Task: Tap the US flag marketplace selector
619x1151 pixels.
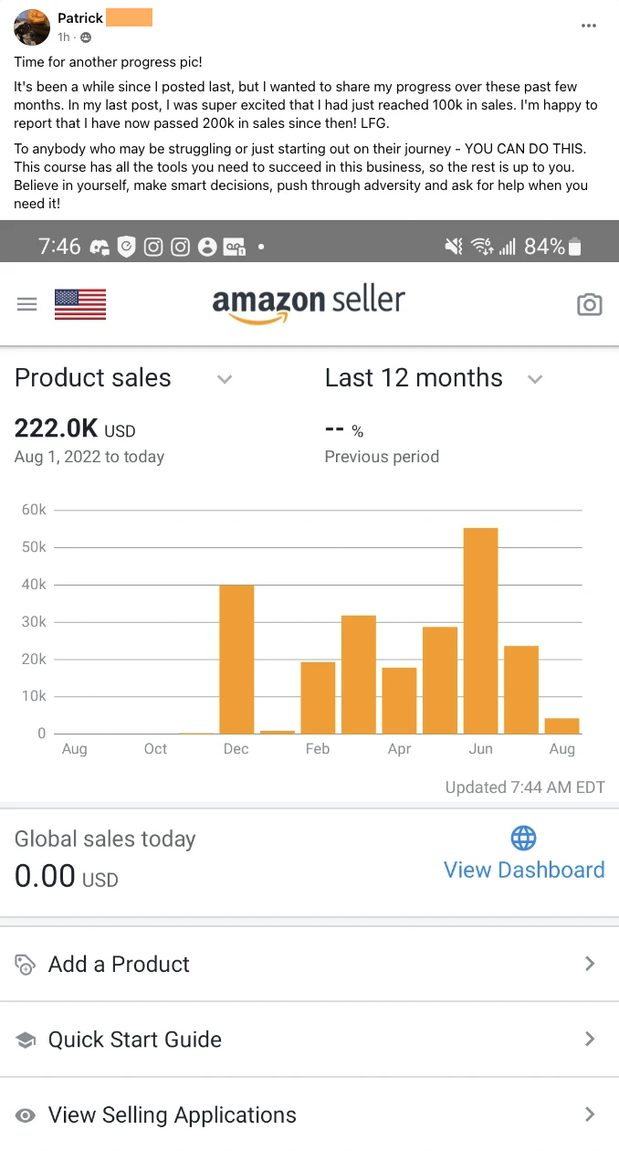Action: coord(80,304)
